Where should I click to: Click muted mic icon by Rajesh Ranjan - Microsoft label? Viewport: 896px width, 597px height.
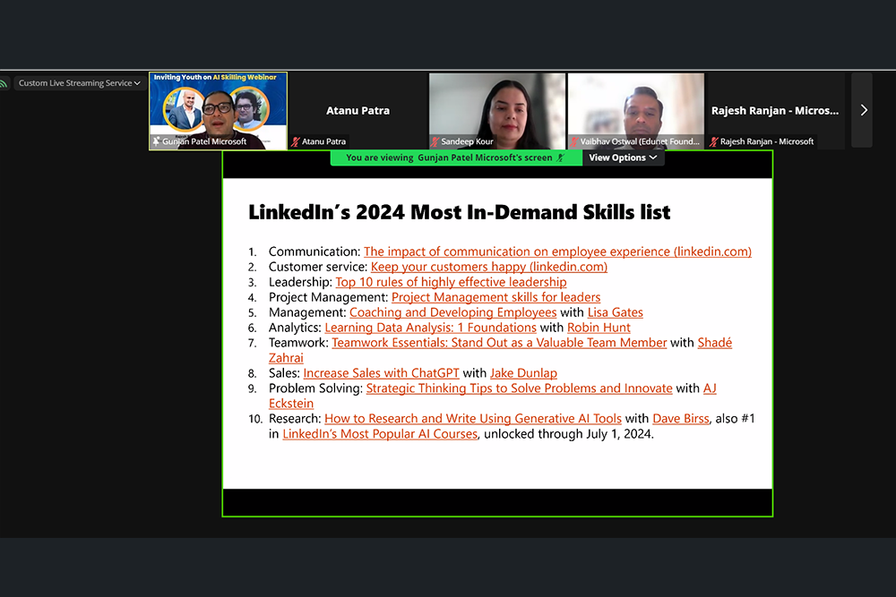[x=713, y=141]
